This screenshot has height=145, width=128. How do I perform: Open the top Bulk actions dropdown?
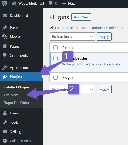[72, 37]
